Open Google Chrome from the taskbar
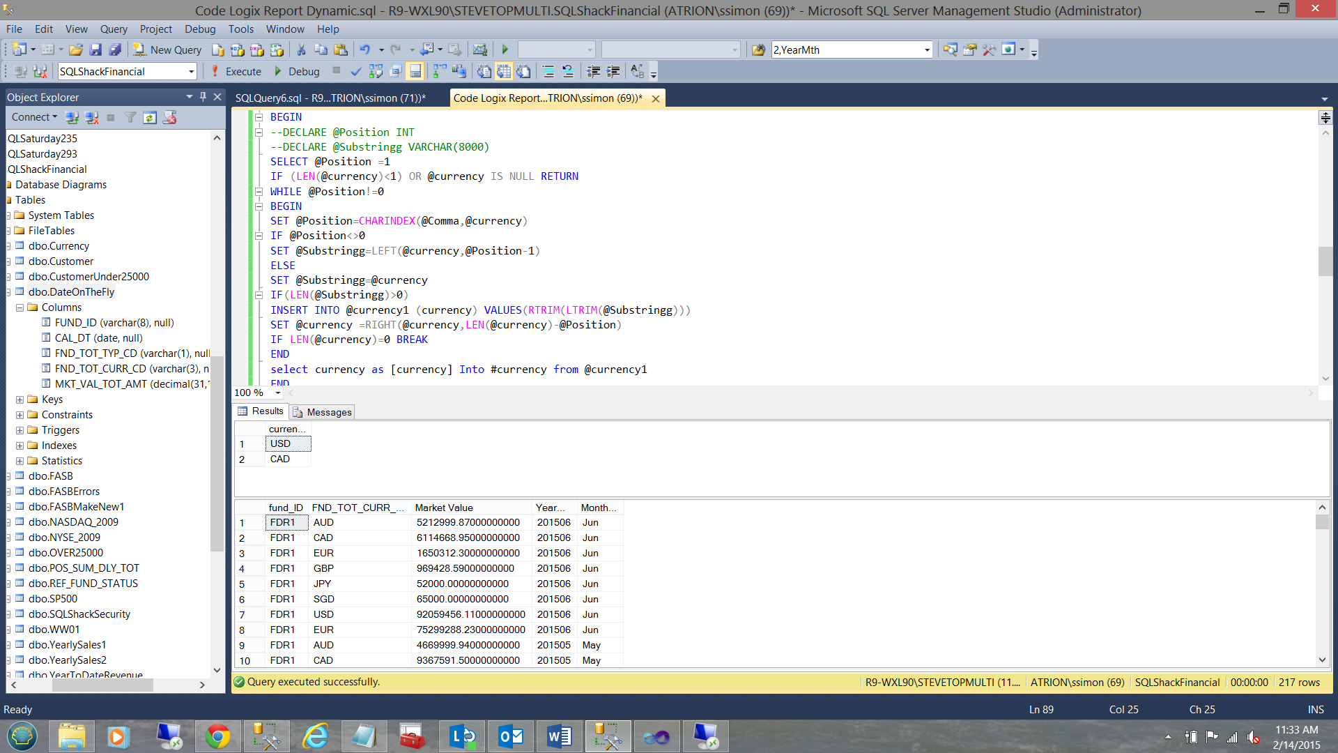This screenshot has width=1338, height=753. 217,736
